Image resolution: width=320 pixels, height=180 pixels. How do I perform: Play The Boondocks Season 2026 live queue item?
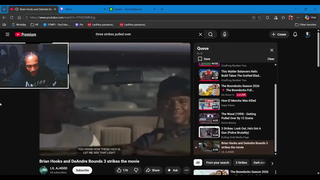click(x=234, y=90)
